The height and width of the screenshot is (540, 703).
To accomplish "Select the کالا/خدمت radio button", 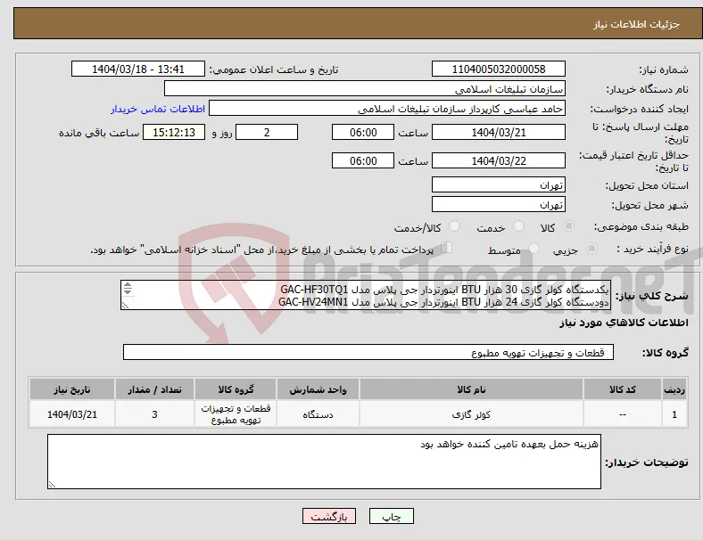I will (x=455, y=226).
